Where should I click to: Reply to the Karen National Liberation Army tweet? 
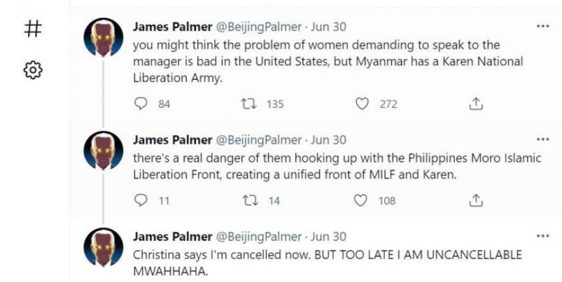click(141, 104)
